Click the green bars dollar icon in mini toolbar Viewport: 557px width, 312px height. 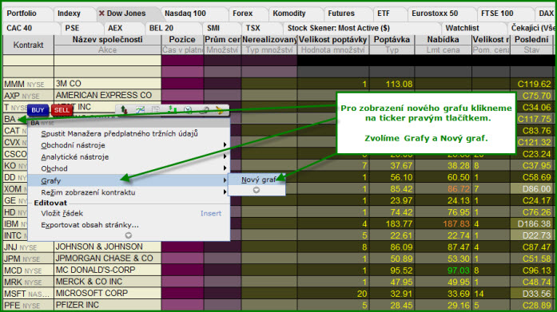[172, 110]
